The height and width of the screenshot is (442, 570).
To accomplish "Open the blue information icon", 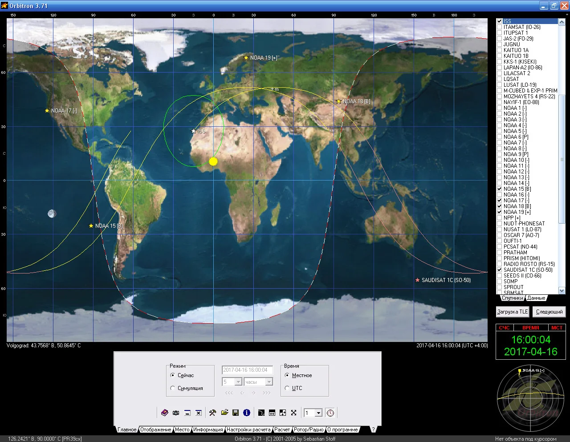I will [x=247, y=413].
